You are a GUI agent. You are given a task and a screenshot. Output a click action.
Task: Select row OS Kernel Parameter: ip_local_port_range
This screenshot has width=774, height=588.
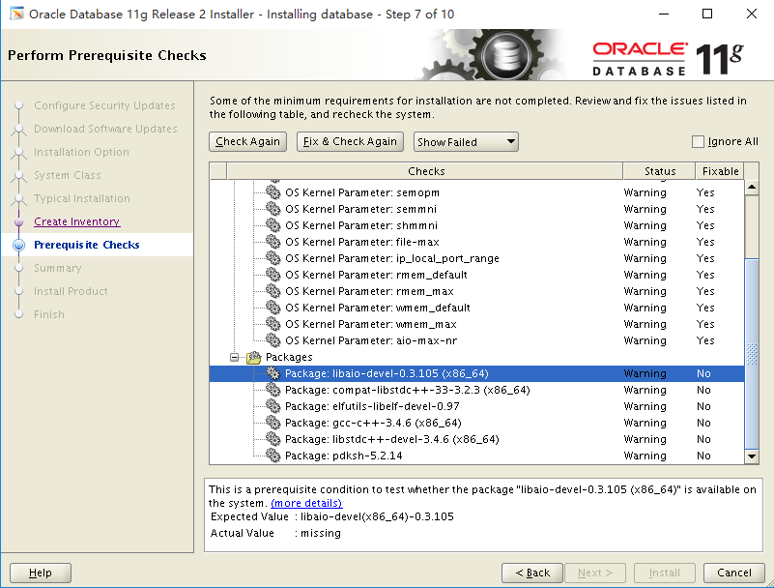click(x=476, y=258)
